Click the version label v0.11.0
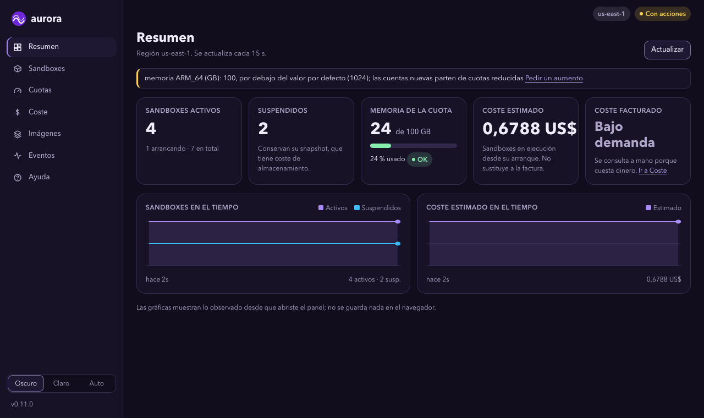The width and height of the screenshot is (704, 418). coord(22,404)
